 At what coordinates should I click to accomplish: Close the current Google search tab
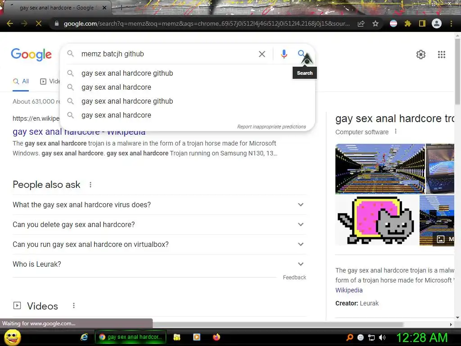coord(104,8)
